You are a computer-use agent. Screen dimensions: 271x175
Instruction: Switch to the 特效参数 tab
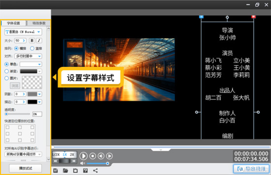[39, 23]
